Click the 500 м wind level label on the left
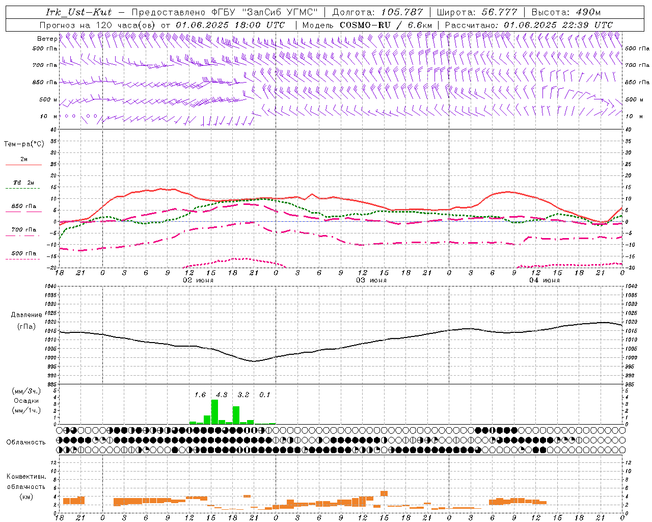Viewport: 652px width, 522px height. [48, 99]
